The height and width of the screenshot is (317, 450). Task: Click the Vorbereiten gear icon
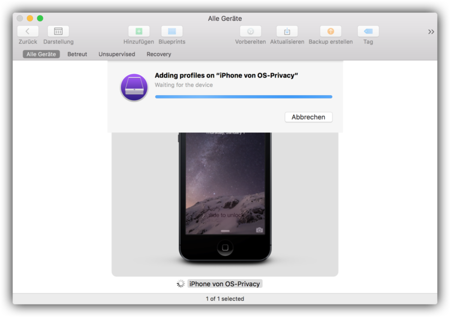250,32
